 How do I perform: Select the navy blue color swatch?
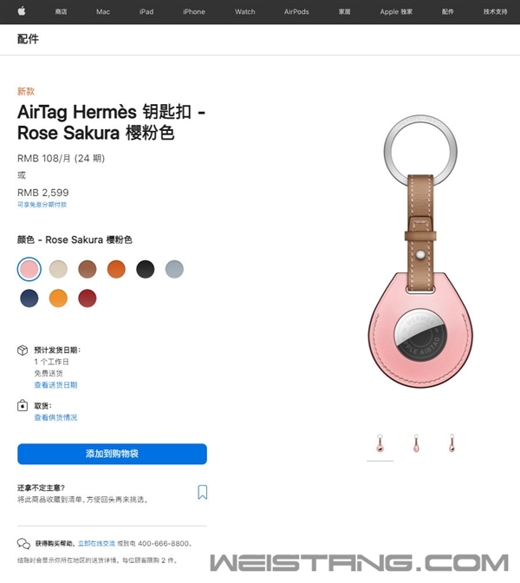[x=29, y=298]
